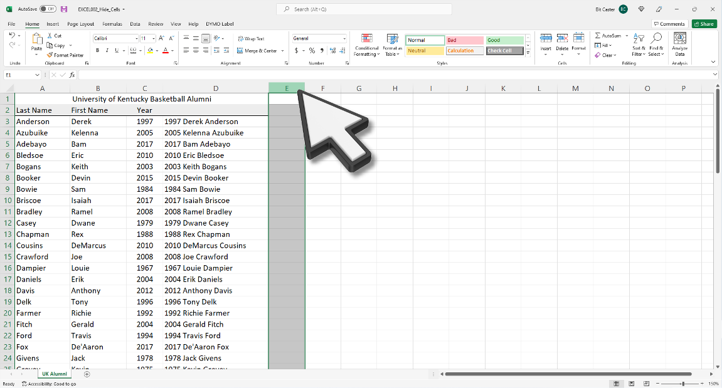Open the General number format dropdown
722x388 pixels.
pos(344,39)
